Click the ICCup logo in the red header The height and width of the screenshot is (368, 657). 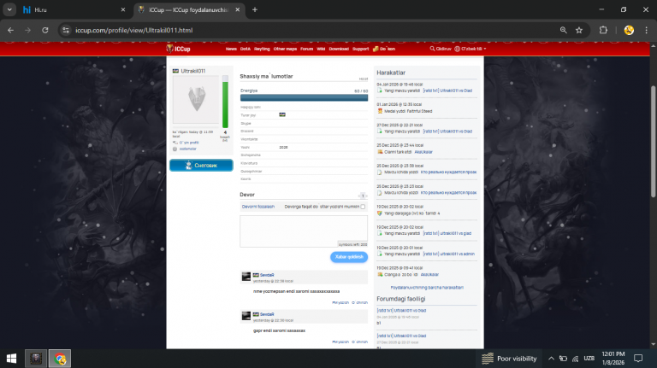pyautogui.click(x=179, y=49)
